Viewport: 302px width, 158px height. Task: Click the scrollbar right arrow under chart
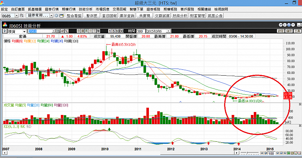point(237,153)
